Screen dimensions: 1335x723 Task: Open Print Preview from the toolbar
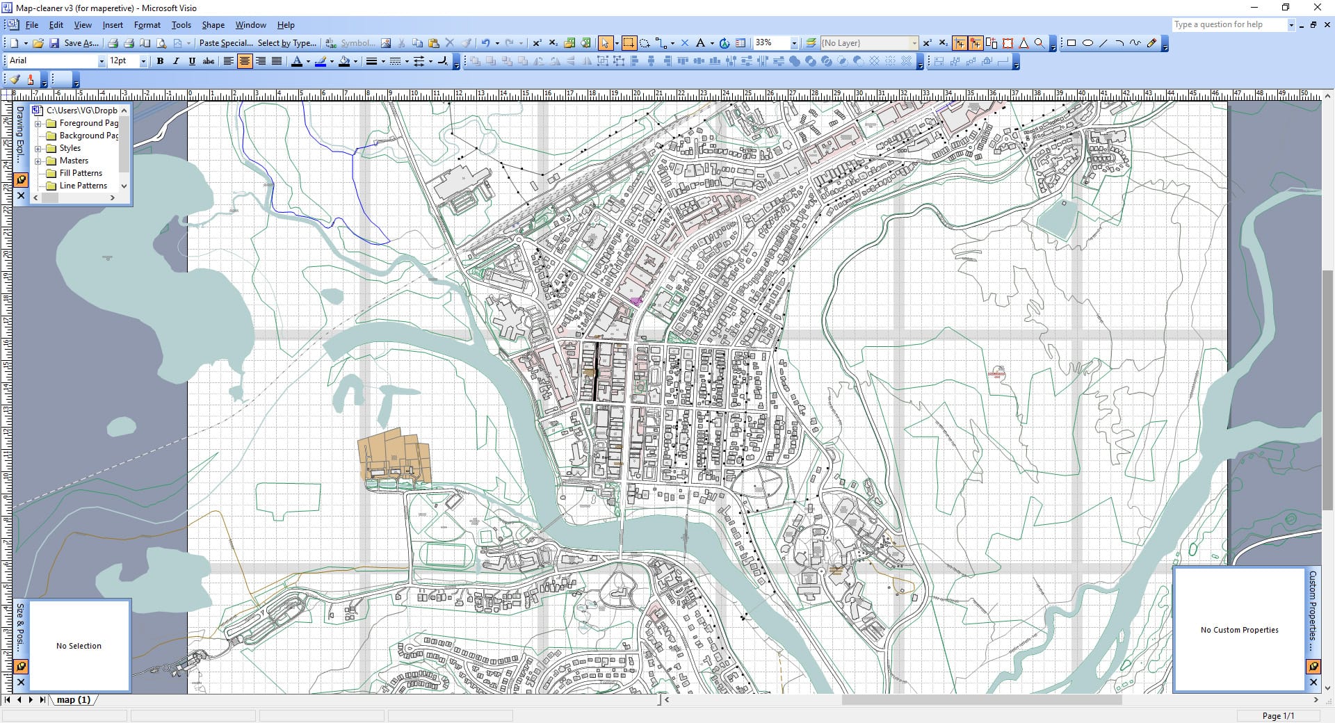click(161, 43)
